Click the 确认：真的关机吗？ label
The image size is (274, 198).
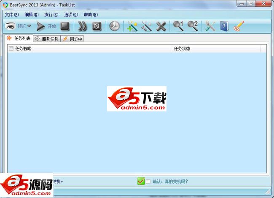[170, 182]
